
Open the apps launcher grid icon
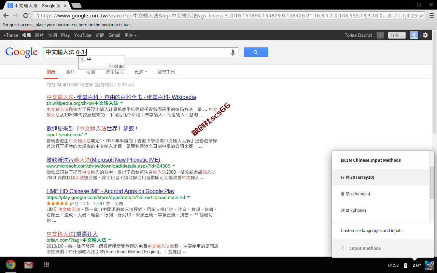[46, 265]
